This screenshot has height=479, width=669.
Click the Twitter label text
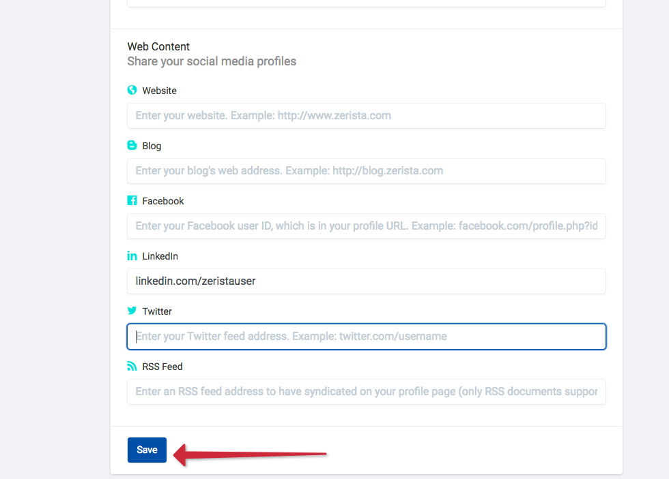(157, 311)
